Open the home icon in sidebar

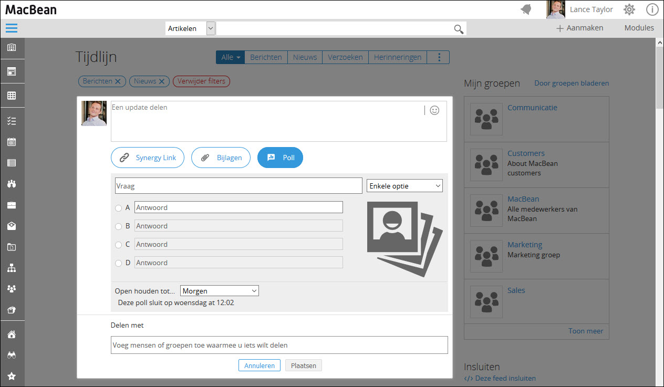(x=12, y=334)
